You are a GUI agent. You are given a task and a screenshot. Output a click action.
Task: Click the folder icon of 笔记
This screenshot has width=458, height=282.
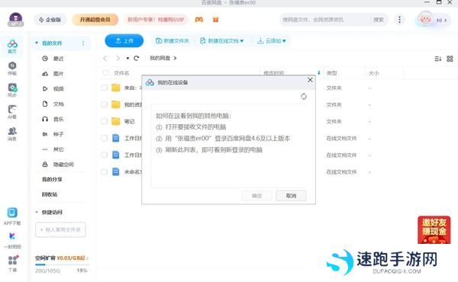(116, 121)
